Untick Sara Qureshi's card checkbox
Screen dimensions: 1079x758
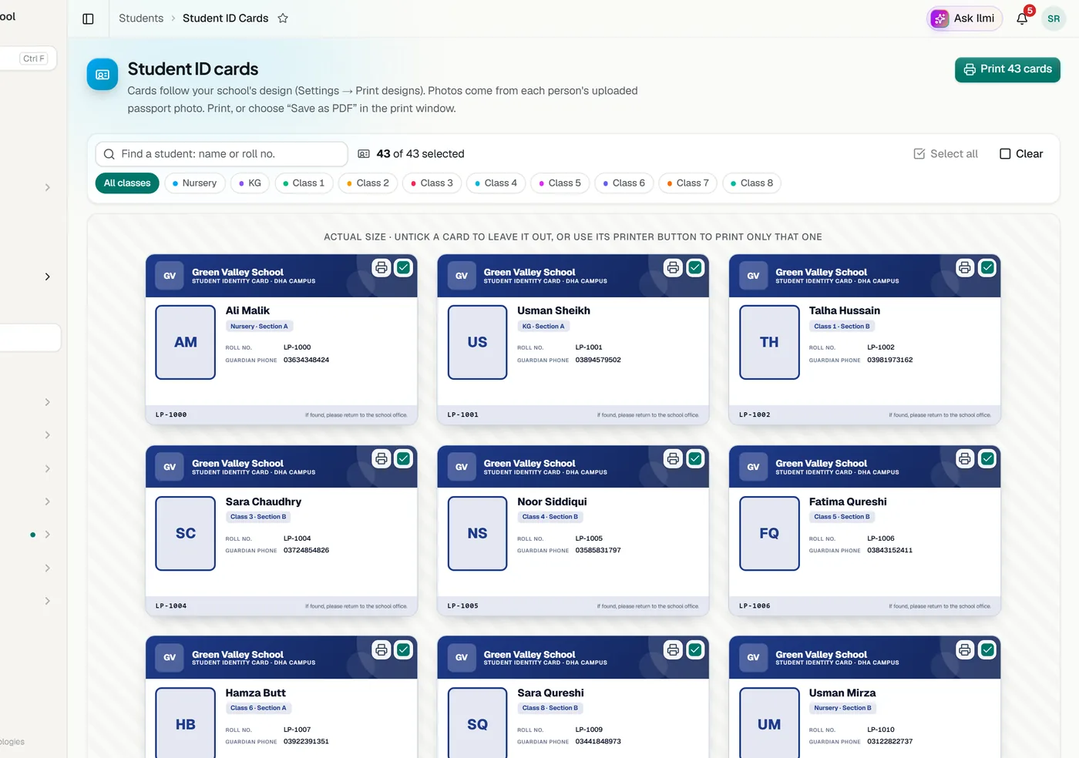(695, 649)
